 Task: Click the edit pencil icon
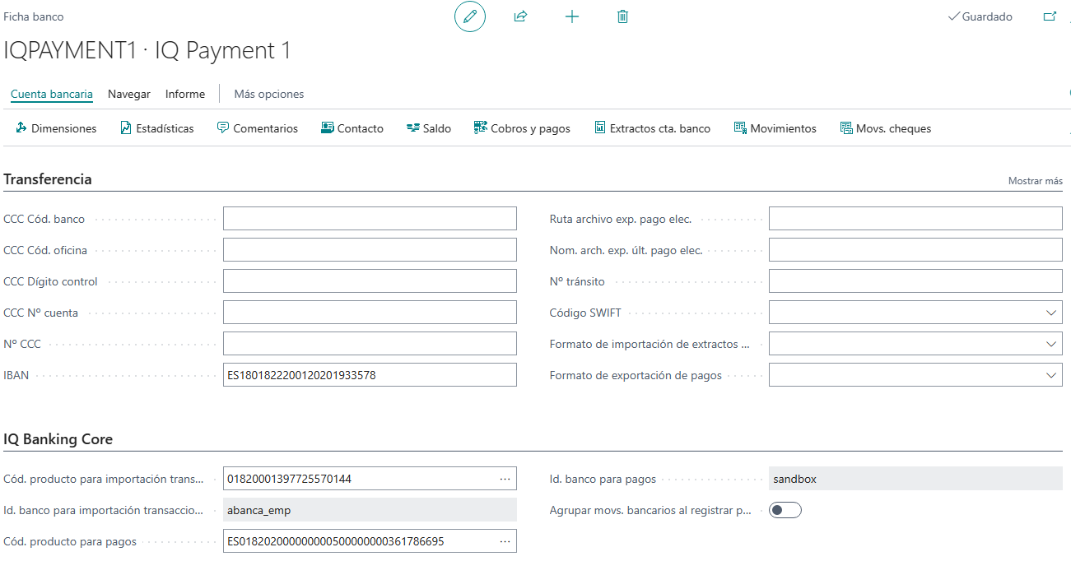coord(469,16)
